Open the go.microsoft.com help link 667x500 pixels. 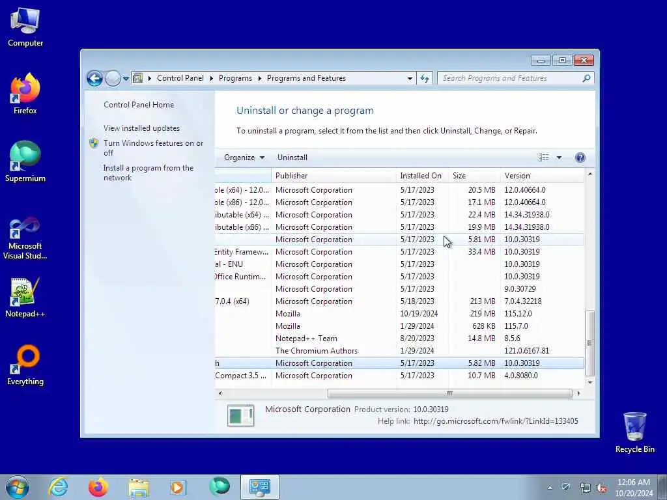coord(496,421)
